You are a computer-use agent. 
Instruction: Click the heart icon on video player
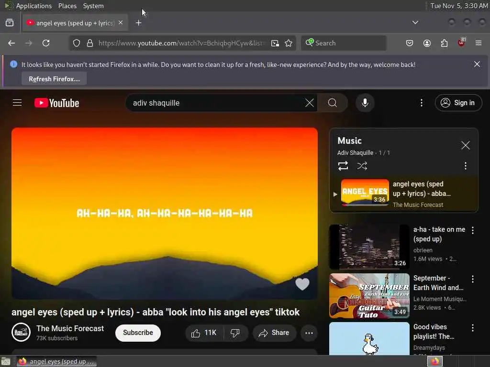click(302, 284)
